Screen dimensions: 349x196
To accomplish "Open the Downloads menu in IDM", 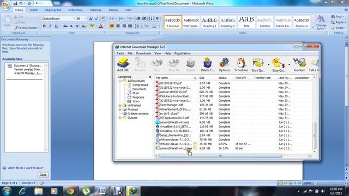I will (x=143, y=53).
